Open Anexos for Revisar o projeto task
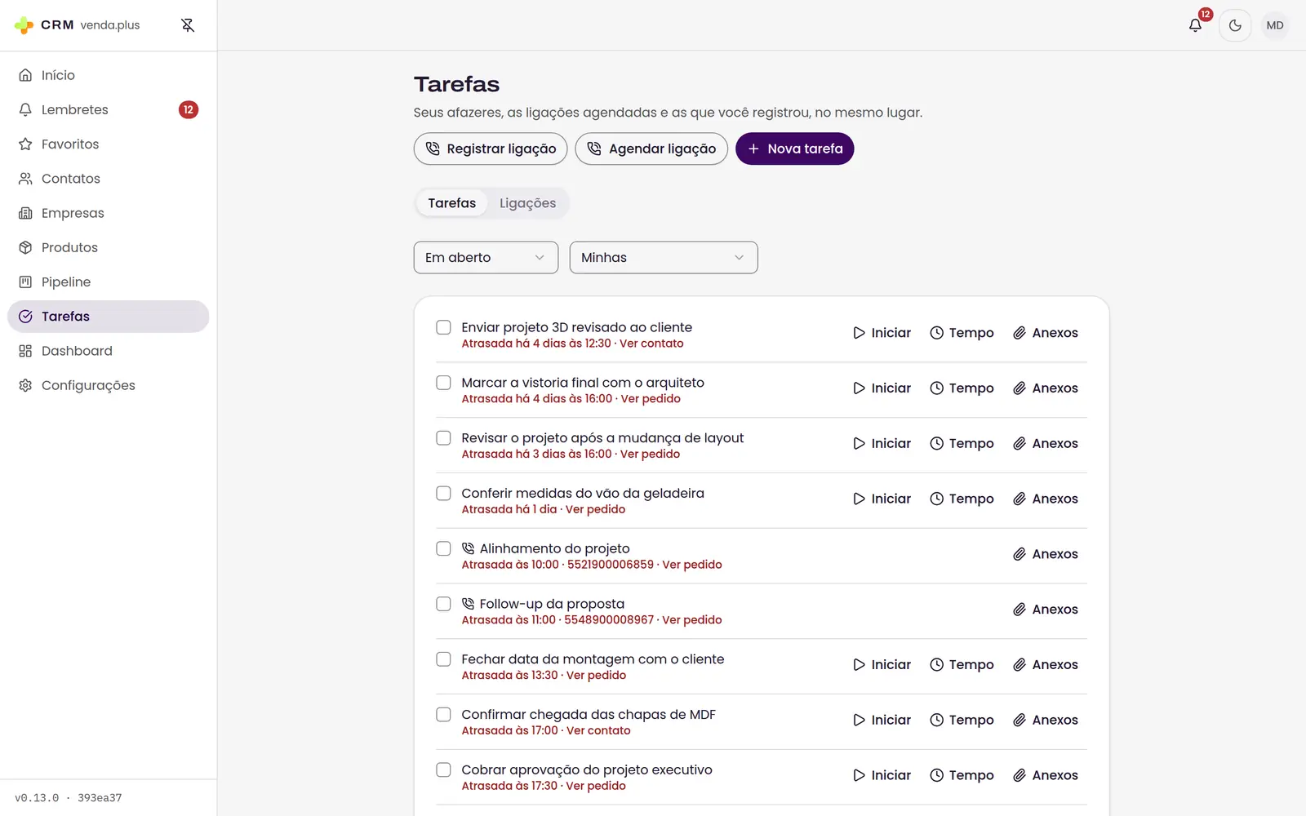This screenshot has height=816, width=1306. 1046,444
